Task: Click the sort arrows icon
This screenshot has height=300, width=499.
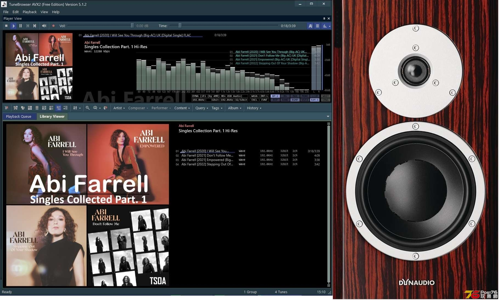Action: [x=75, y=108]
